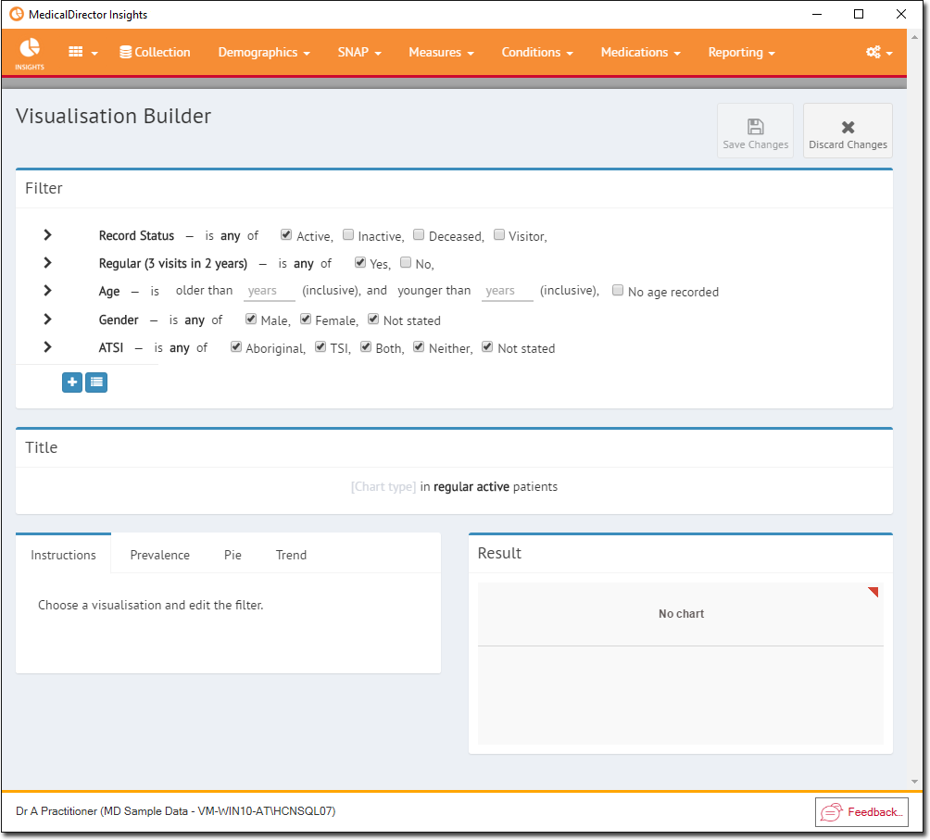Click the Save Changes button
Screen dimensions: 930x840
tap(755, 131)
